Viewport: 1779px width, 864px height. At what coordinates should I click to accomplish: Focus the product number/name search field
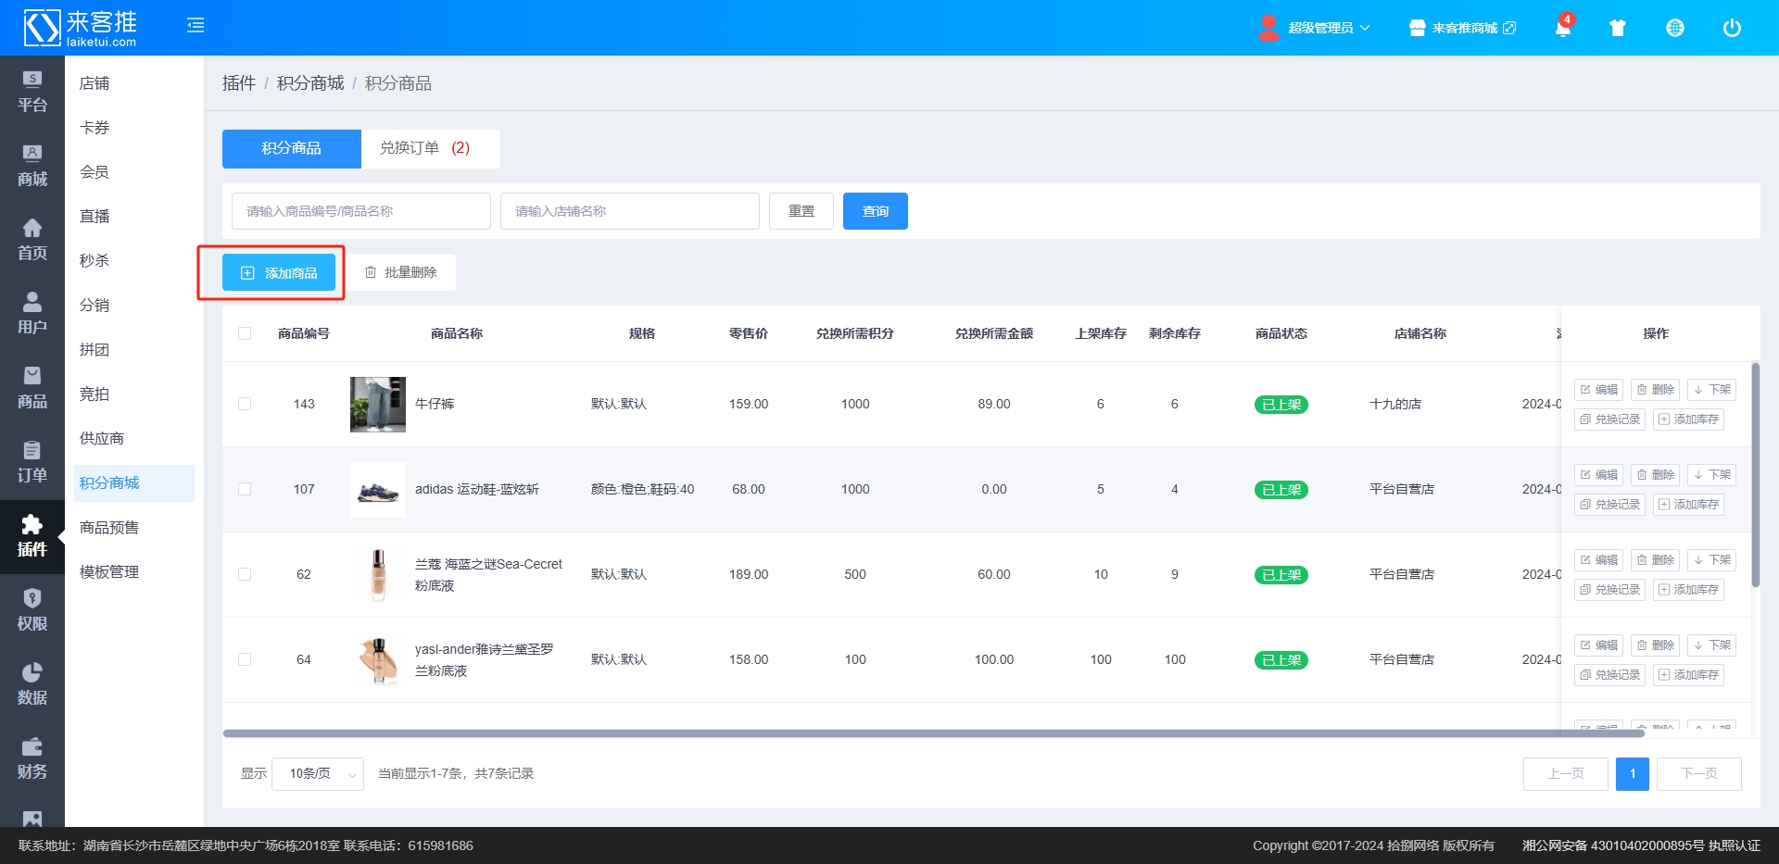tap(360, 211)
